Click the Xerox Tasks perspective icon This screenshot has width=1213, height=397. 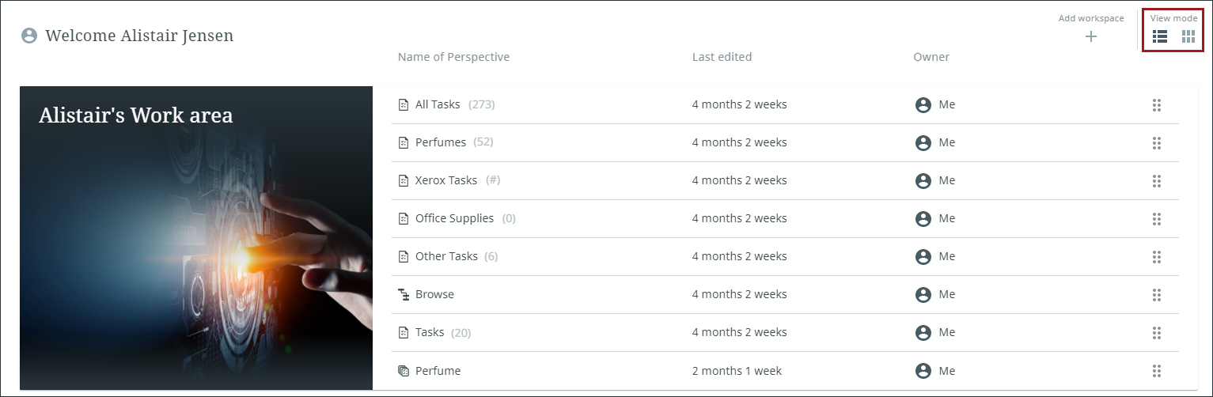tap(403, 180)
